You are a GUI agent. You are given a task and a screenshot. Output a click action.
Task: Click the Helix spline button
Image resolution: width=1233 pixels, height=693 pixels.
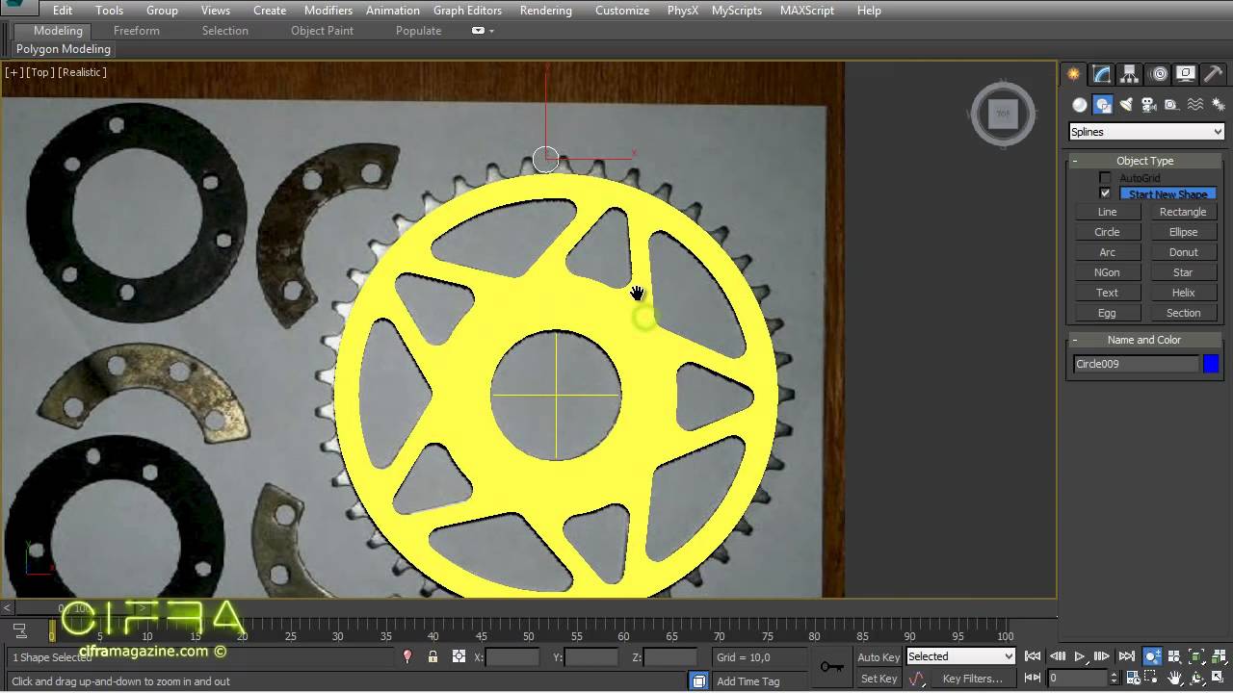[x=1183, y=293]
